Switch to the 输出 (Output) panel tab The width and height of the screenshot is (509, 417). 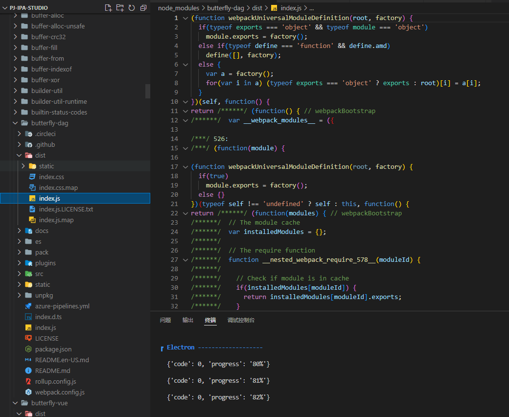click(x=187, y=320)
